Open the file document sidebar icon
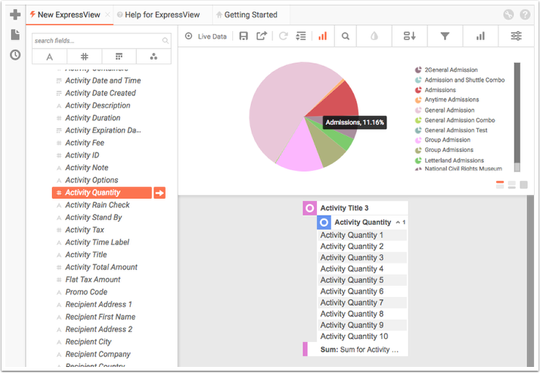Screen dimensions: 540x373 (15, 35)
